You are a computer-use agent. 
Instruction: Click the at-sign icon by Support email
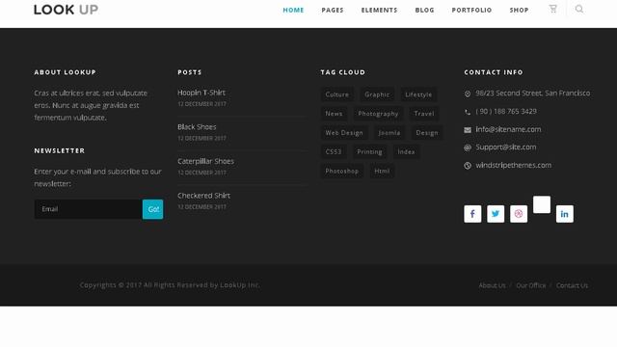(x=468, y=147)
